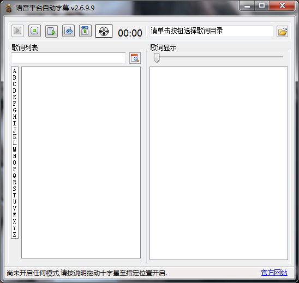Click the linked-documents toolbar icon
Screen dimensions: 299x283
pyautogui.click(x=68, y=31)
